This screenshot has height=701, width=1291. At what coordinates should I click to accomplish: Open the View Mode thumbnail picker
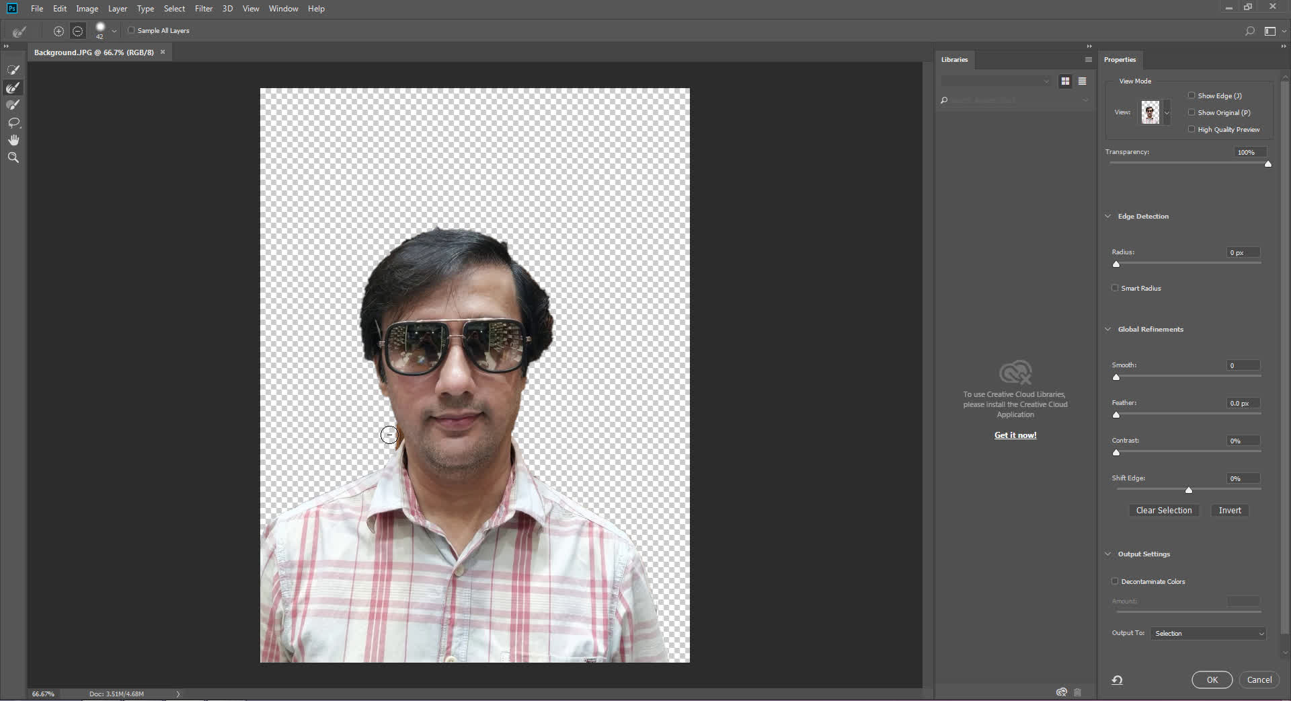[1152, 112]
